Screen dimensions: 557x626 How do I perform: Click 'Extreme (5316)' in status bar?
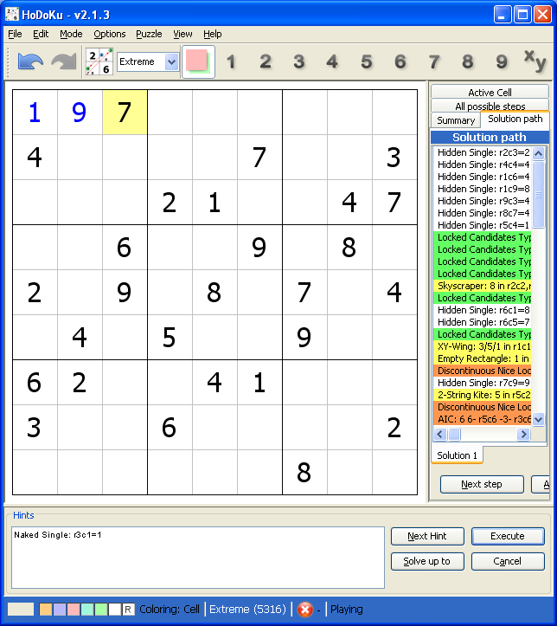[247, 610]
